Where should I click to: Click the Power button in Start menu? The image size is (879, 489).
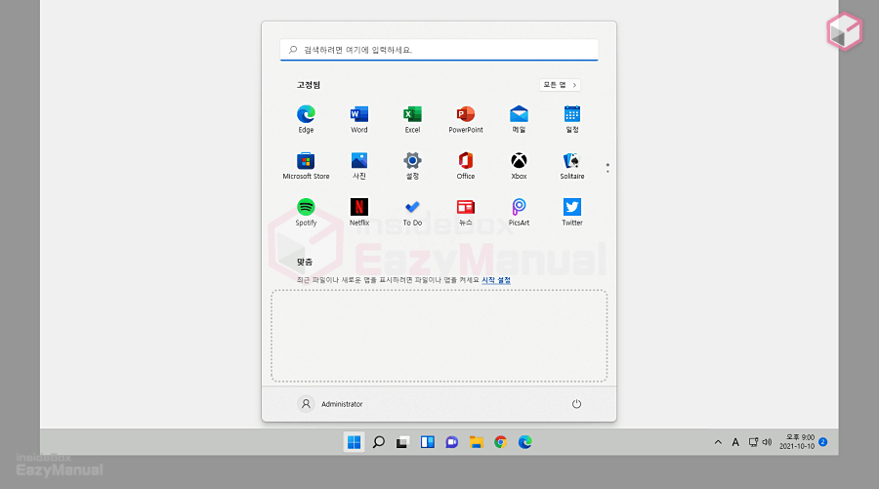coord(576,404)
